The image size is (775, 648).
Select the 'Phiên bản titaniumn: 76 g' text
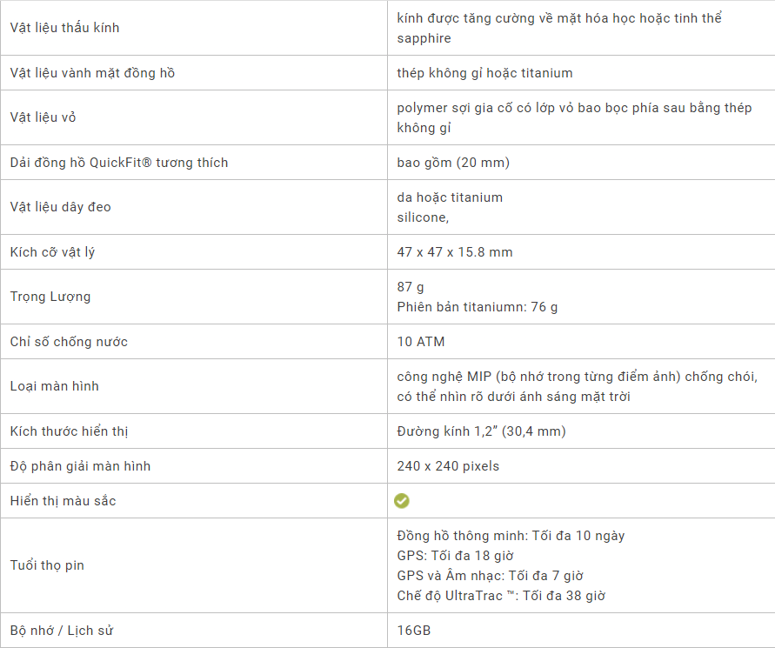click(478, 307)
